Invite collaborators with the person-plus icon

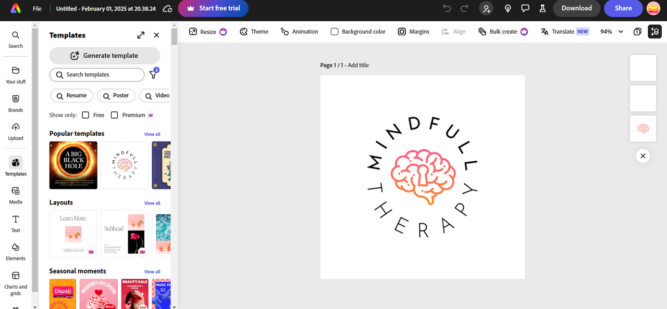point(486,8)
